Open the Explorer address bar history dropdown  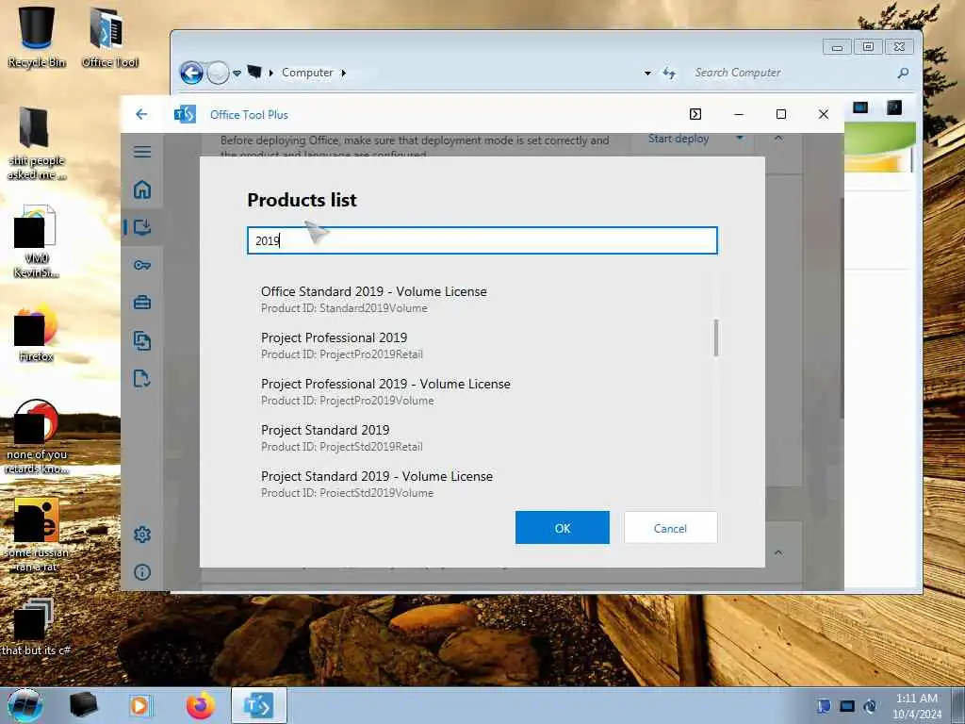click(x=647, y=73)
